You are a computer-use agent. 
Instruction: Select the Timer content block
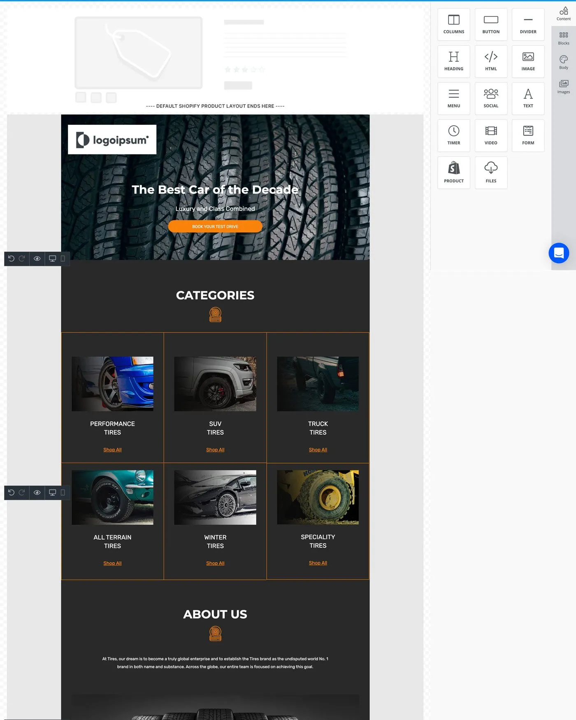click(454, 135)
